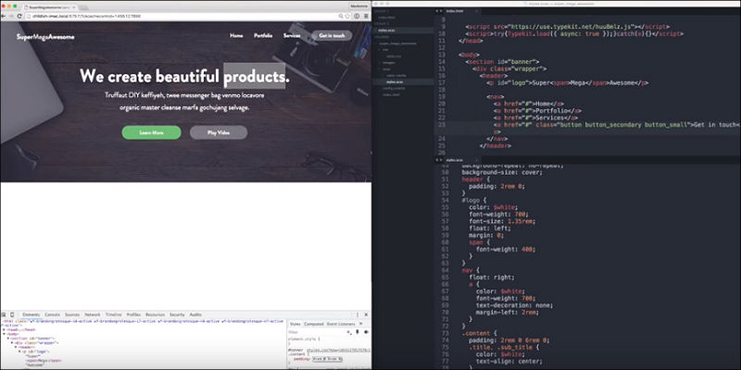Screen dimensions: 741x370
Task: Switch to DevTools Console tab
Action: (x=52, y=314)
